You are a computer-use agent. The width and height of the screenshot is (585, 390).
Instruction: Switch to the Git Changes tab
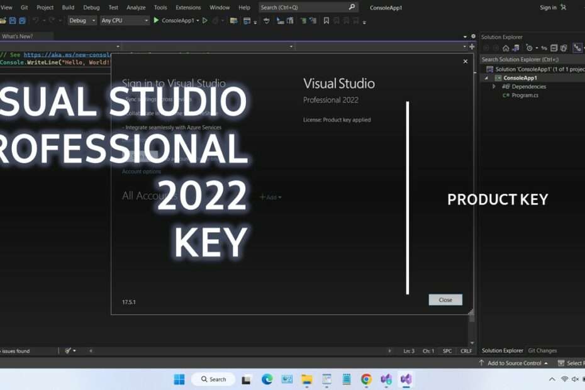[x=542, y=350]
